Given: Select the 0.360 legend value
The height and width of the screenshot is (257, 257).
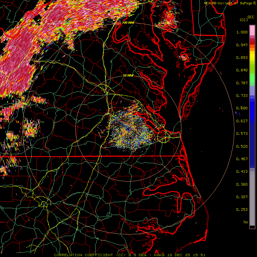Looking at the screenshot, I should coord(242,184).
